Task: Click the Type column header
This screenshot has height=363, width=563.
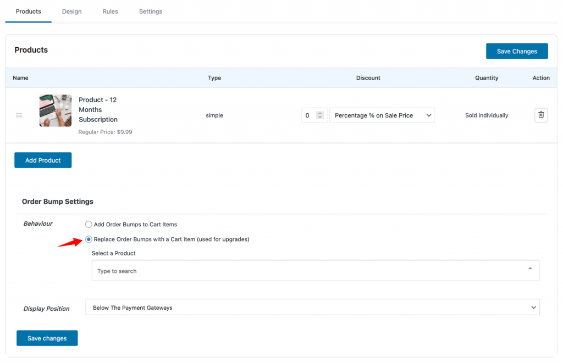Action: click(x=214, y=78)
